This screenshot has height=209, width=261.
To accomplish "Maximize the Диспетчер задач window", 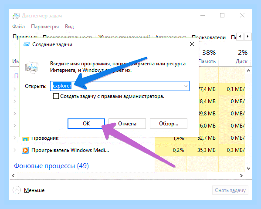I will [222, 16].
